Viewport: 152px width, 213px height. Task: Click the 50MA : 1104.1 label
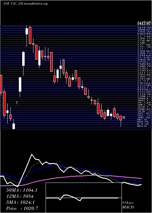click(x=22, y=190)
